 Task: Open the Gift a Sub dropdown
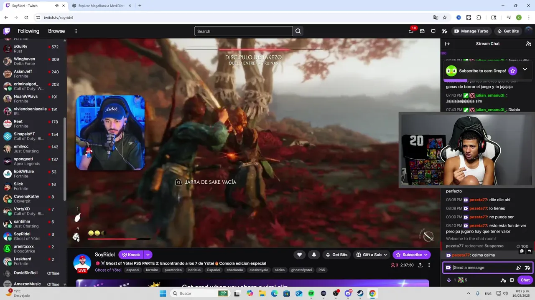(372, 255)
